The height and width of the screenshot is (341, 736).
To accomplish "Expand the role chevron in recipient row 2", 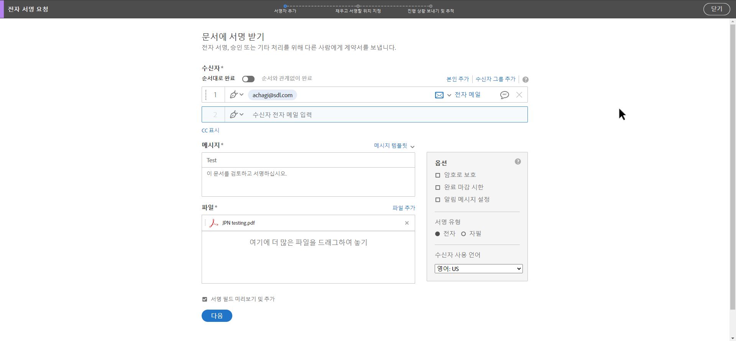I will click(242, 114).
